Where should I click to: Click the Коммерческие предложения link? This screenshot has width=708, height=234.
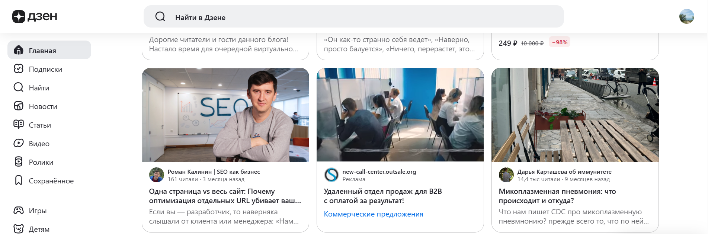pyautogui.click(x=374, y=214)
